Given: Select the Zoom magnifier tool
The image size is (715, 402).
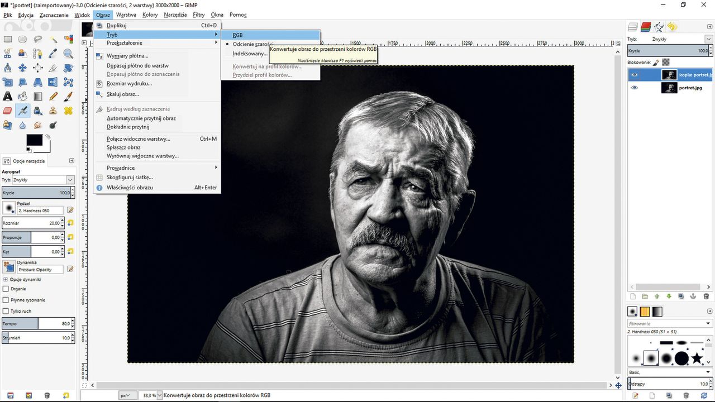Looking at the screenshot, I should [68, 54].
